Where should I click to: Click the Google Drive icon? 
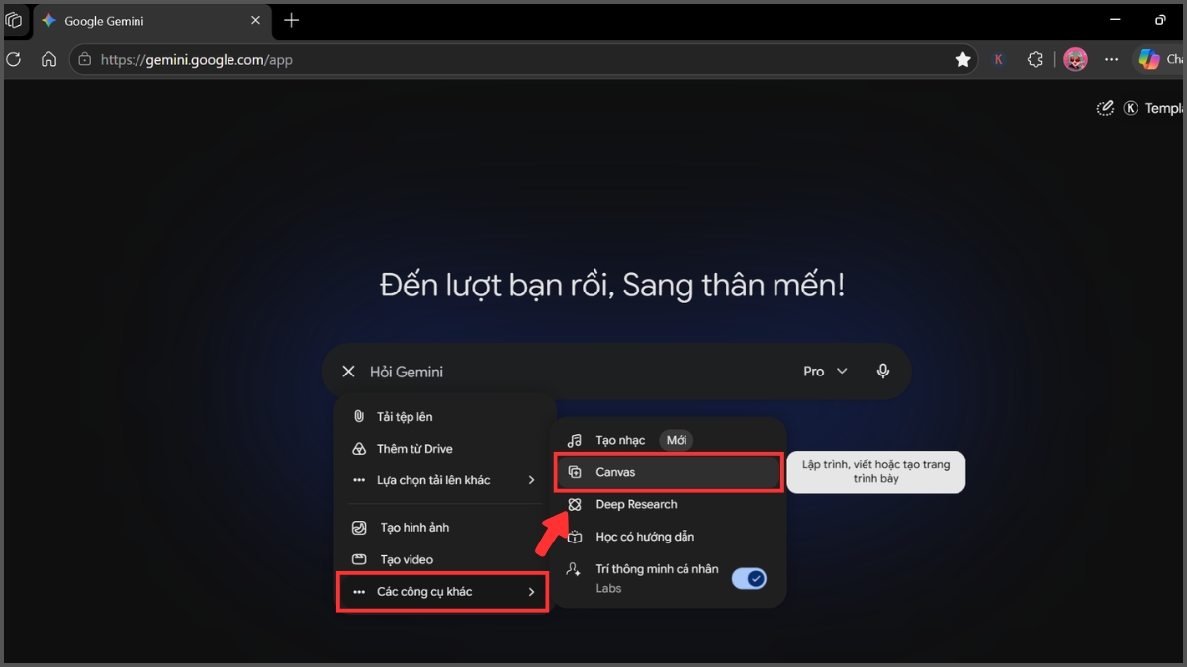pyautogui.click(x=359, y=449)
